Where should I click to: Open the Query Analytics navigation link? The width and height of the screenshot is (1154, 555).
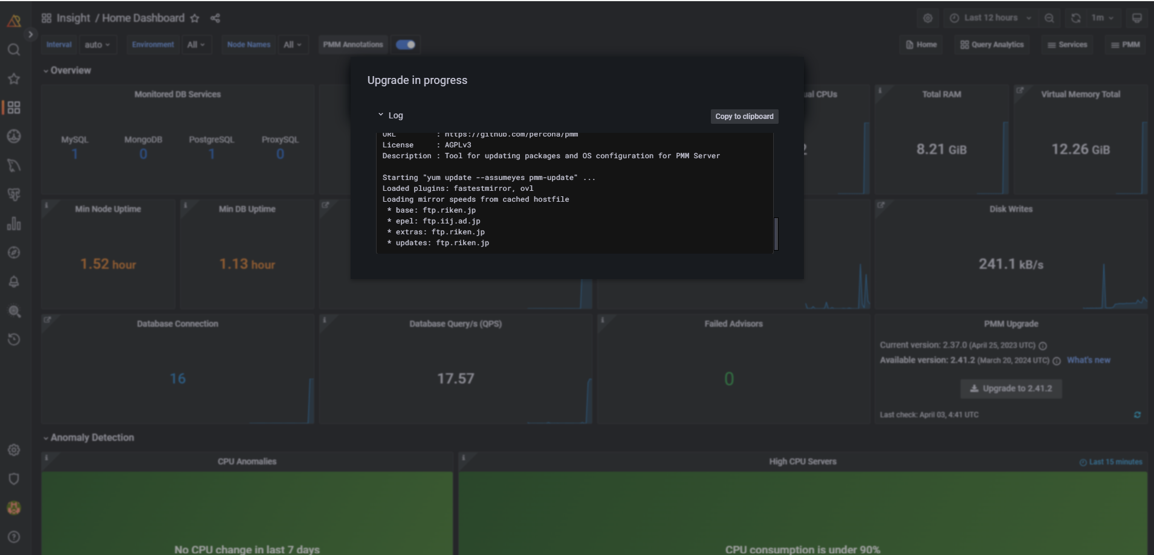tap(992, 45)
